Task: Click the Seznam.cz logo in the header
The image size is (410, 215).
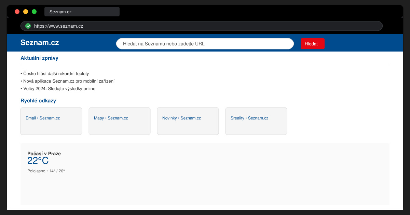Action: pyautogui.click(x=40, y=43)
